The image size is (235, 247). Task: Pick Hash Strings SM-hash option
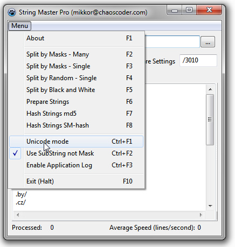pos(77,125)
